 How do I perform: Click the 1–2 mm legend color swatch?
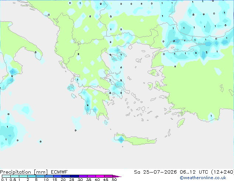[x=23, y=176]
